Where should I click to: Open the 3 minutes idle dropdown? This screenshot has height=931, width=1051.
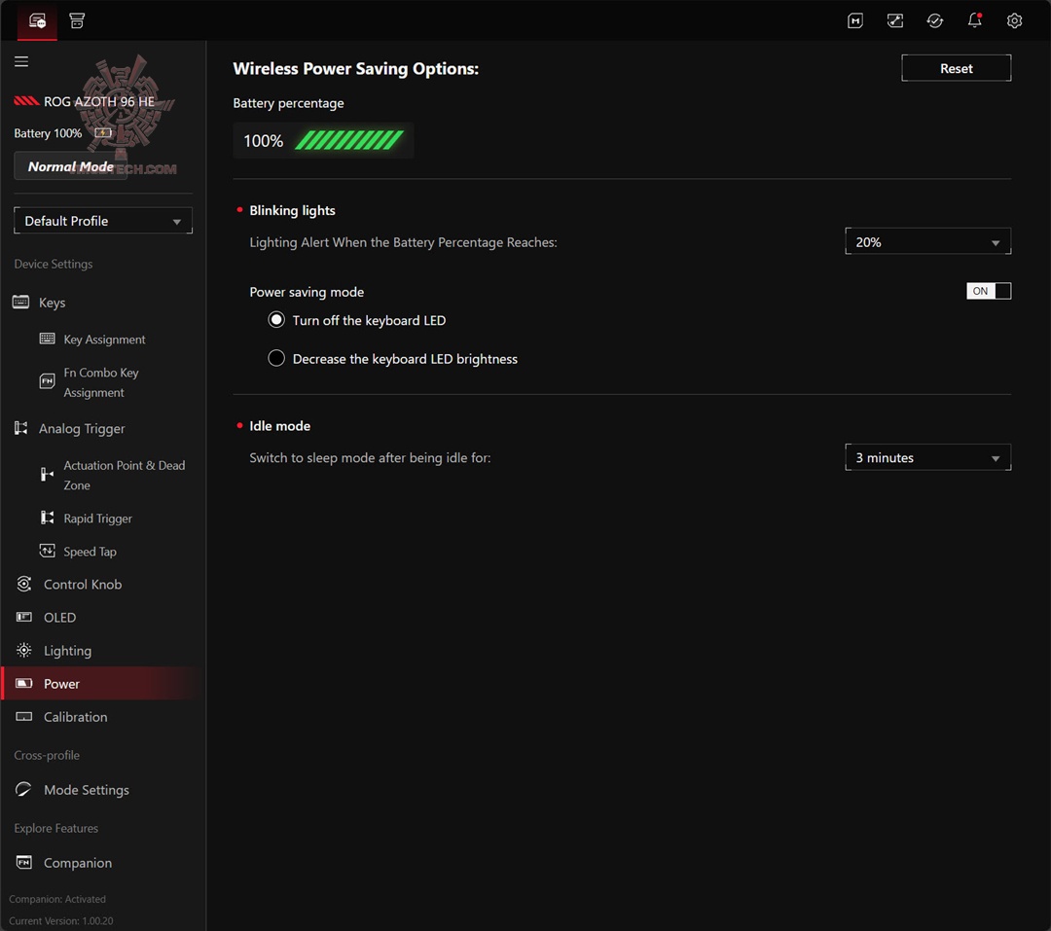tap(927, 458)
